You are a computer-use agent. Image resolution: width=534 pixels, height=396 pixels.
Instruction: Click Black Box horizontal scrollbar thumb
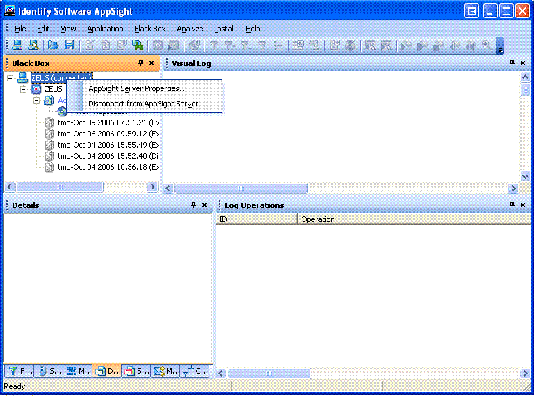pyautogui.click(x=60, y=187)
